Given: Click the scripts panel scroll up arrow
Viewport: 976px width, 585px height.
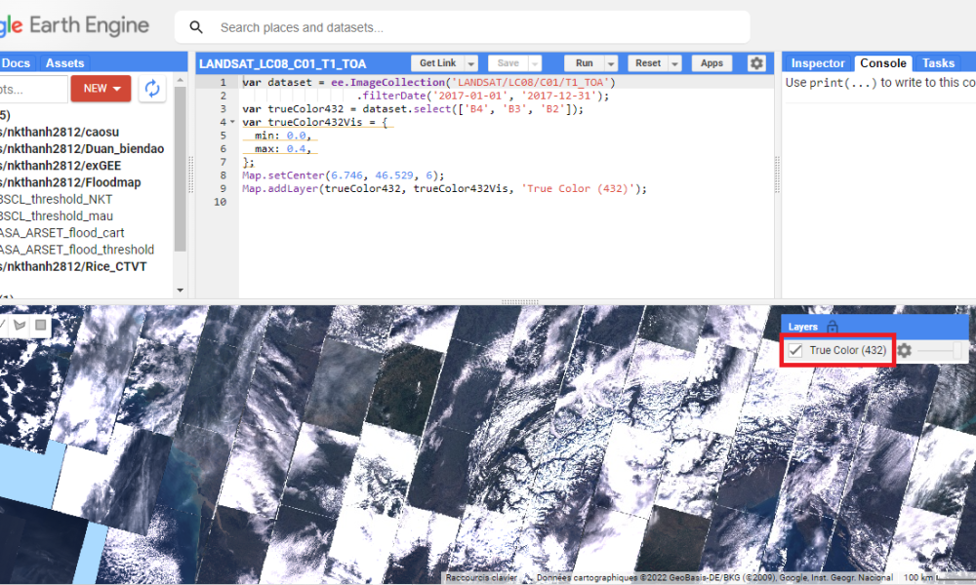Looking at the screenshot, I should (180, 80).
